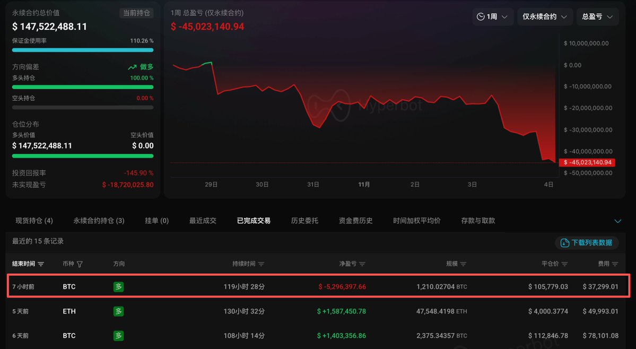Click the 130小时 32分 duration cell
The image size is (636, 349).
pos(244,311)
